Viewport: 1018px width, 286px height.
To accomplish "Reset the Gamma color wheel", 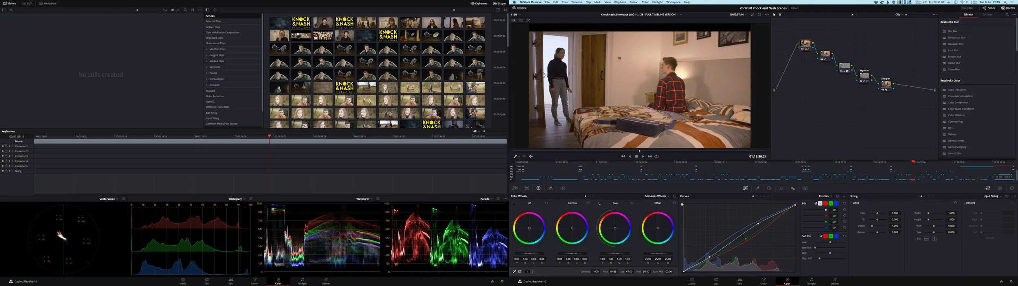I will point(589,203).
